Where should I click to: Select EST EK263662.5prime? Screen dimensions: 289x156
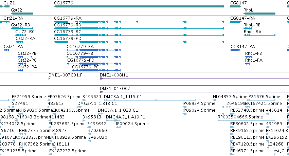[x=67, y=124]
